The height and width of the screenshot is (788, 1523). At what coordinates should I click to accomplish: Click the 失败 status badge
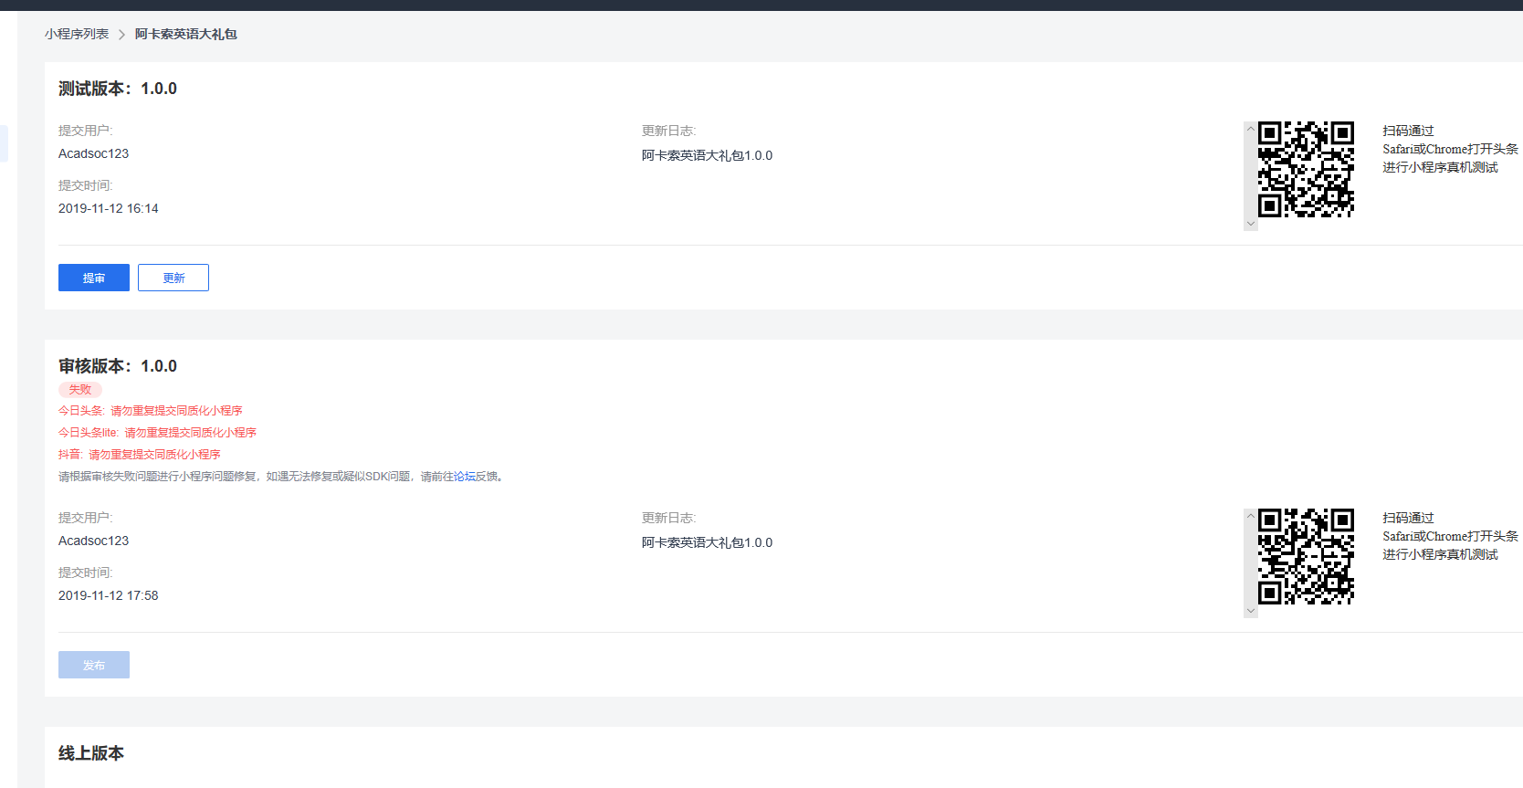click(x=80, y=390)
